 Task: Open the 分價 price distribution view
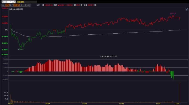[25, 5]
